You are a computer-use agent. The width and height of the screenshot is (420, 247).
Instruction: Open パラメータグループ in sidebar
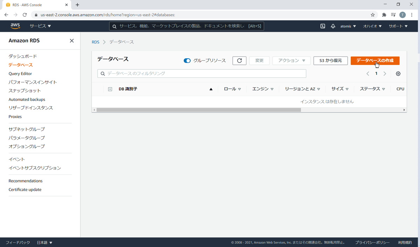(27, 138)
